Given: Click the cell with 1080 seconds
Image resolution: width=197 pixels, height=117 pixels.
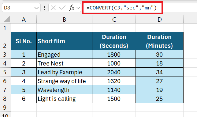Looking at the screenshot, I should click(114, 63).
